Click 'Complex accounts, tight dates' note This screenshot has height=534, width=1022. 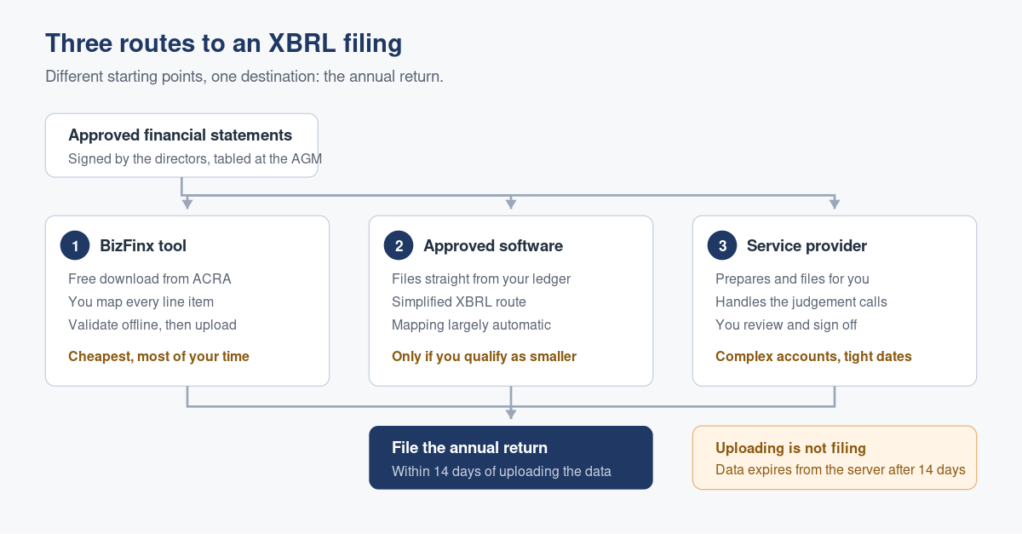pos(813,357)
